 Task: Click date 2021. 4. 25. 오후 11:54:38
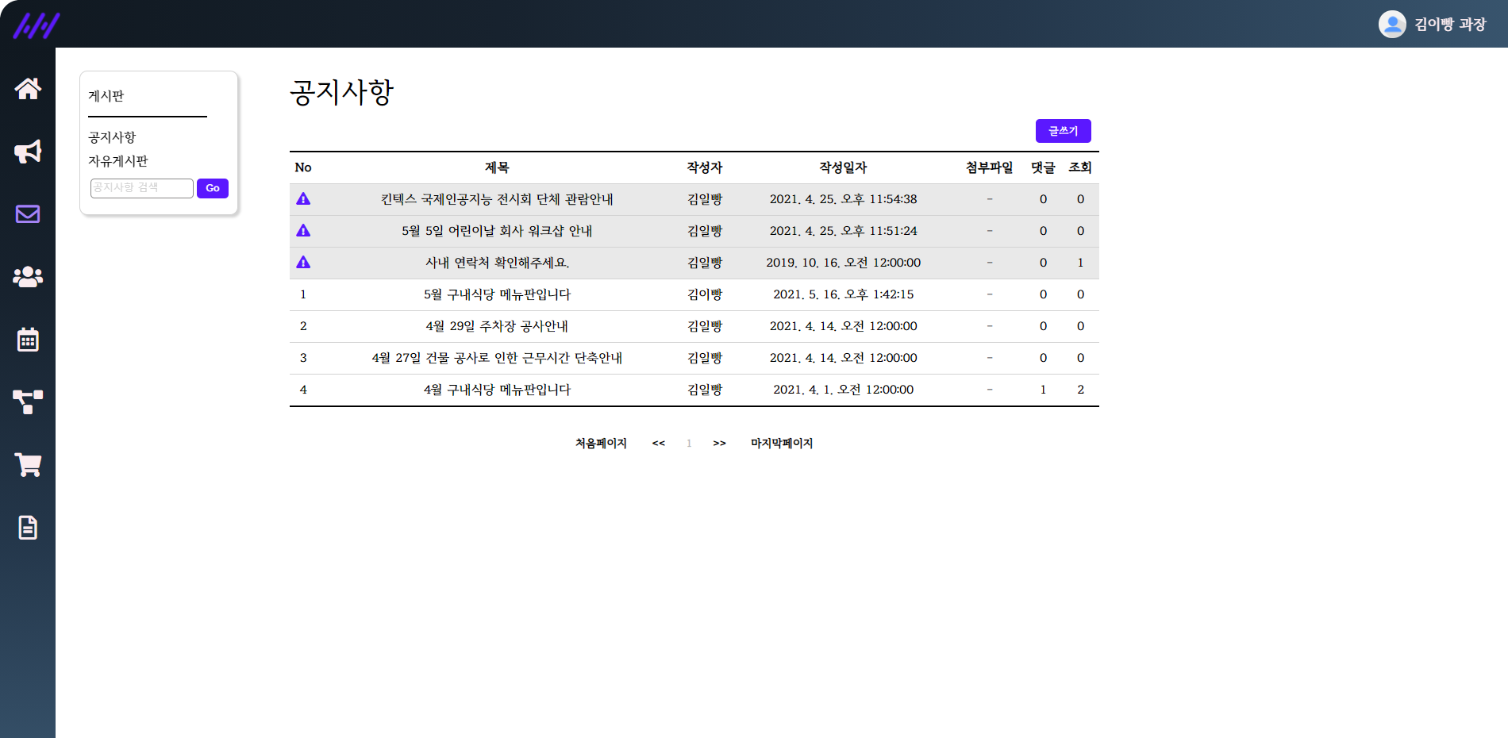point(843,199)
